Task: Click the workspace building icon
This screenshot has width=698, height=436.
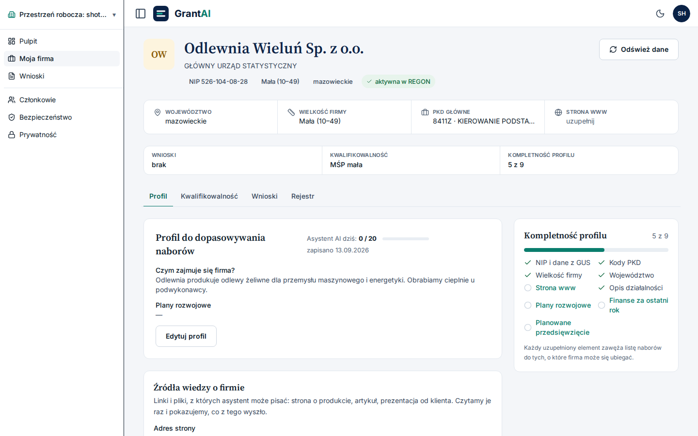Action: click(12, 15)
